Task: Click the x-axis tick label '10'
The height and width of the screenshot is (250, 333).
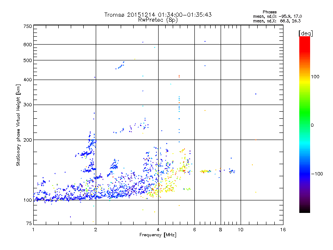Action: 241,230
